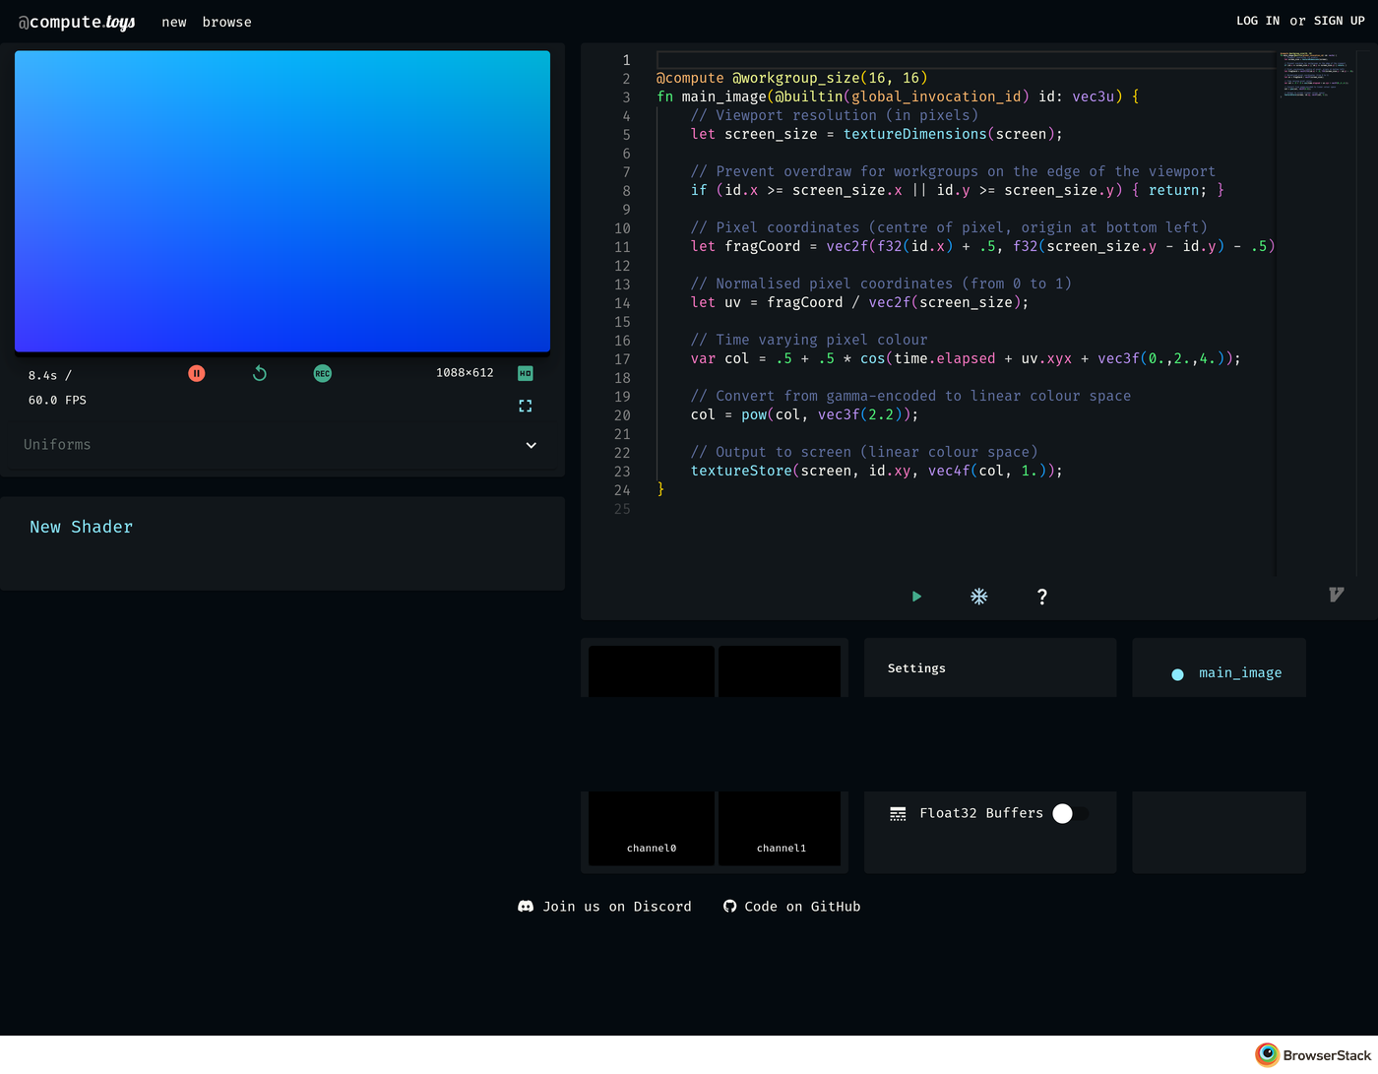Pause the shader playback
Screen dimensions: 1378x1074
pyautogui.click(x=197, y=373)
